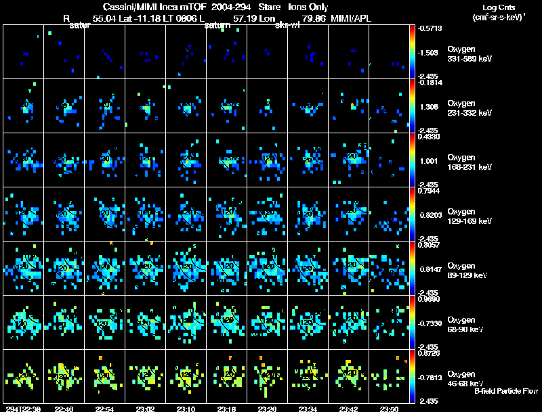Click the 23:42 time label
The width and height of the screenshot is (542, 412).
pos(349,409)
